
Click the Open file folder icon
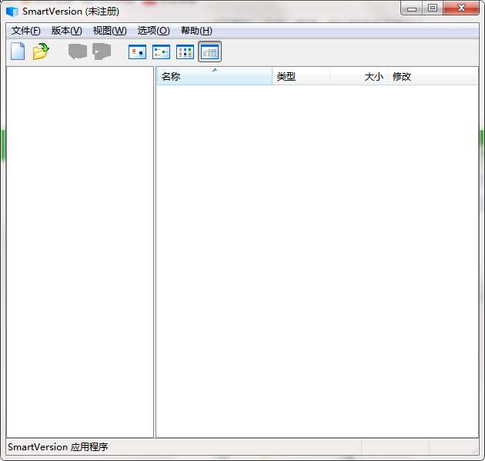click(x=41, y=51)
